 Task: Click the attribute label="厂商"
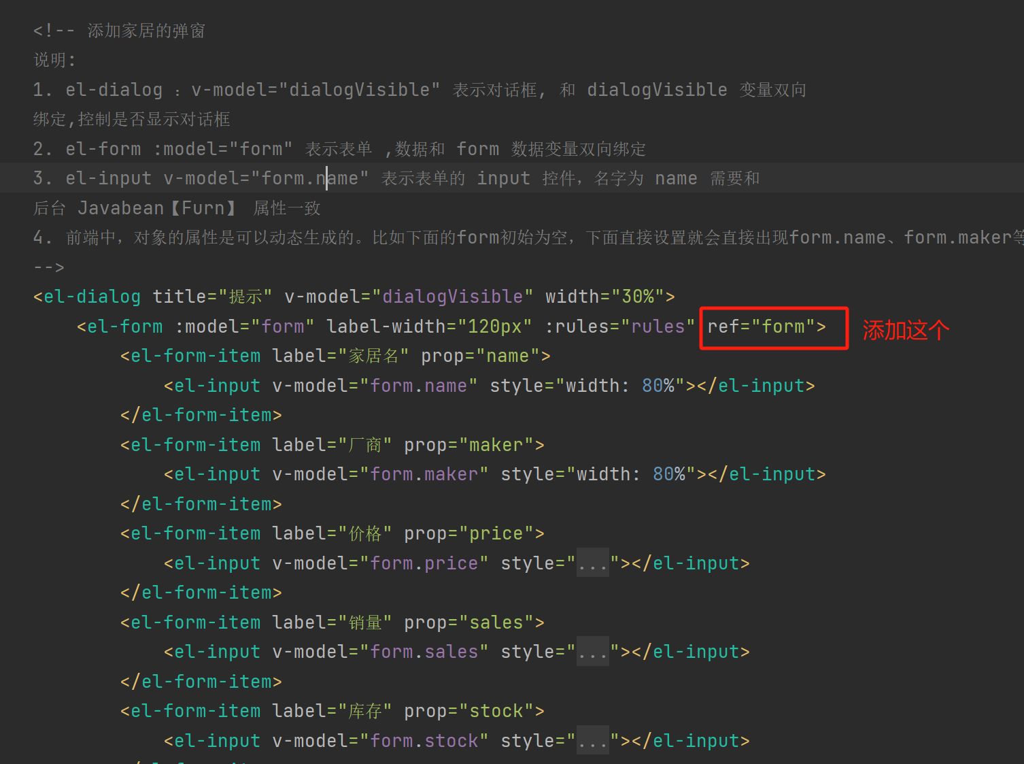332,445
